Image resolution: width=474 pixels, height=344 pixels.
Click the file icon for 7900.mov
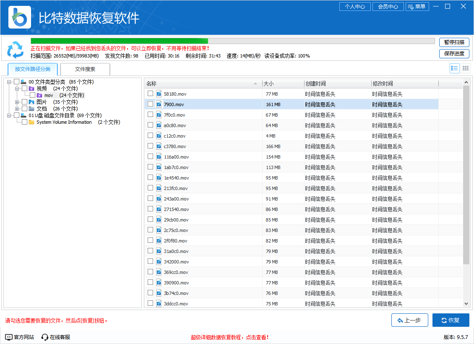(159, 104)
